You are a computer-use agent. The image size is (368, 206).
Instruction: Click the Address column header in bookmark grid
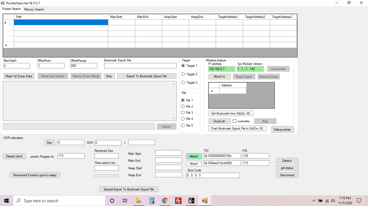[233, 85]
